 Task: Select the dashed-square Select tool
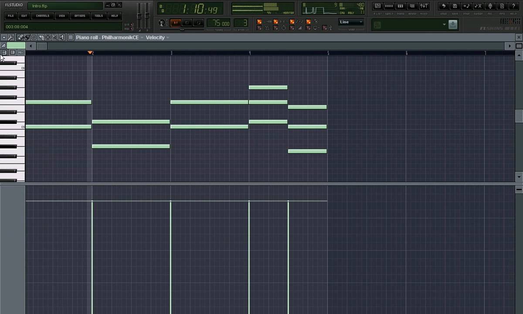point(48,38)
